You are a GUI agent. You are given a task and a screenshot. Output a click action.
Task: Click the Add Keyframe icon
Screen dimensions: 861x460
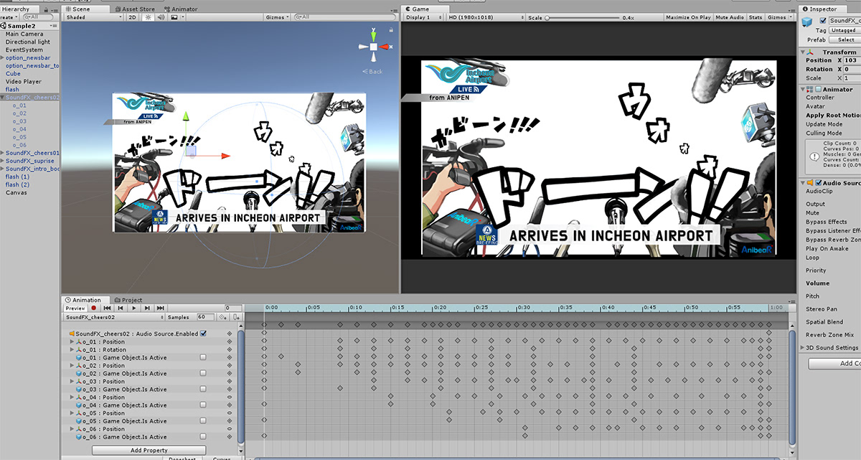tap(223, 316)
